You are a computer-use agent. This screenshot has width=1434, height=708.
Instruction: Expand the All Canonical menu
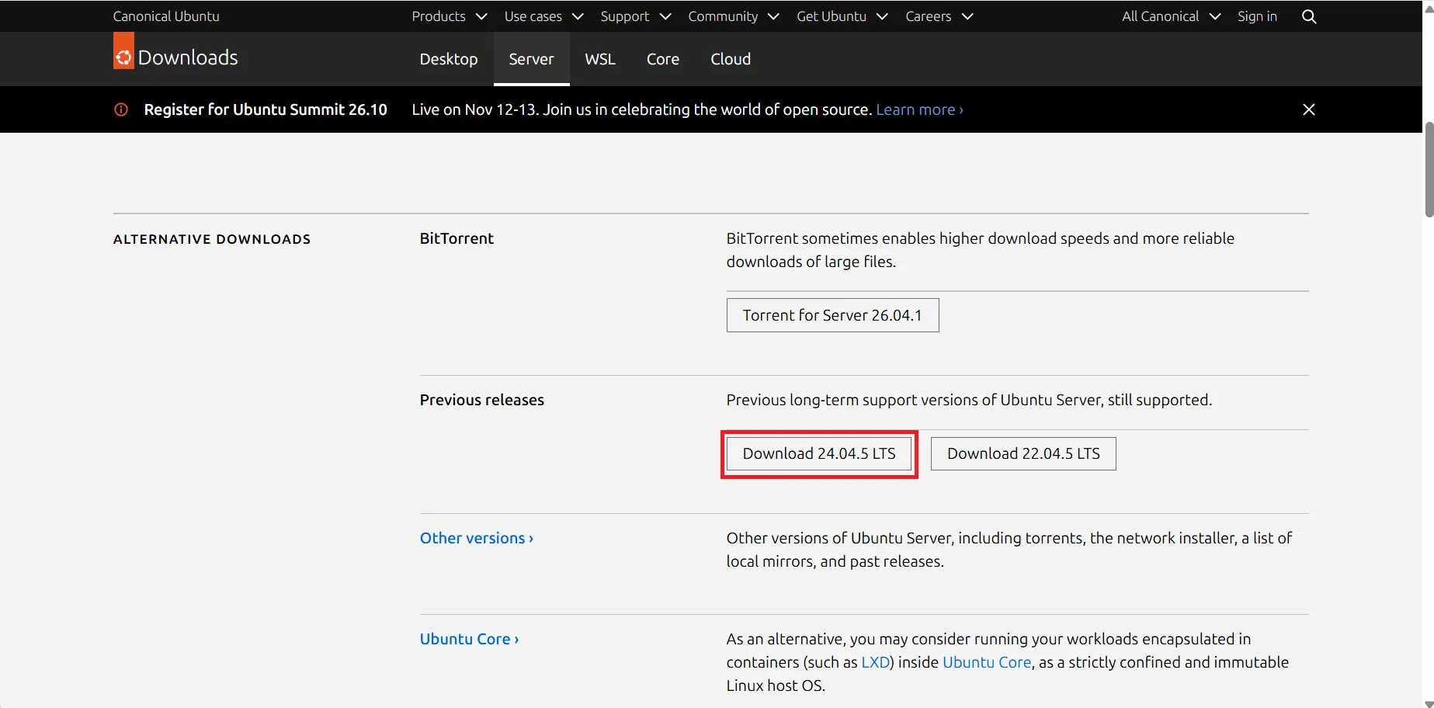tap(1172, 16)
